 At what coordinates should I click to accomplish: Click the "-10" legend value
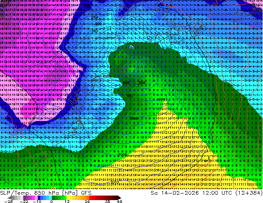tap(37, 201)
